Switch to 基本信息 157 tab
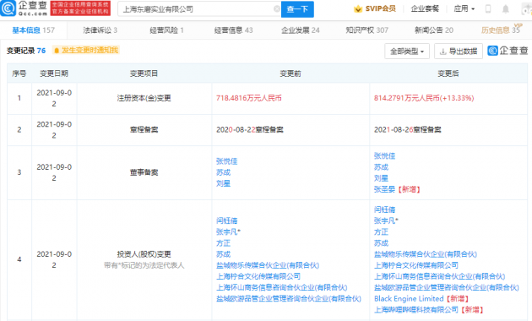Viewport: 532px width, 321px height. [x=33, y=30]
